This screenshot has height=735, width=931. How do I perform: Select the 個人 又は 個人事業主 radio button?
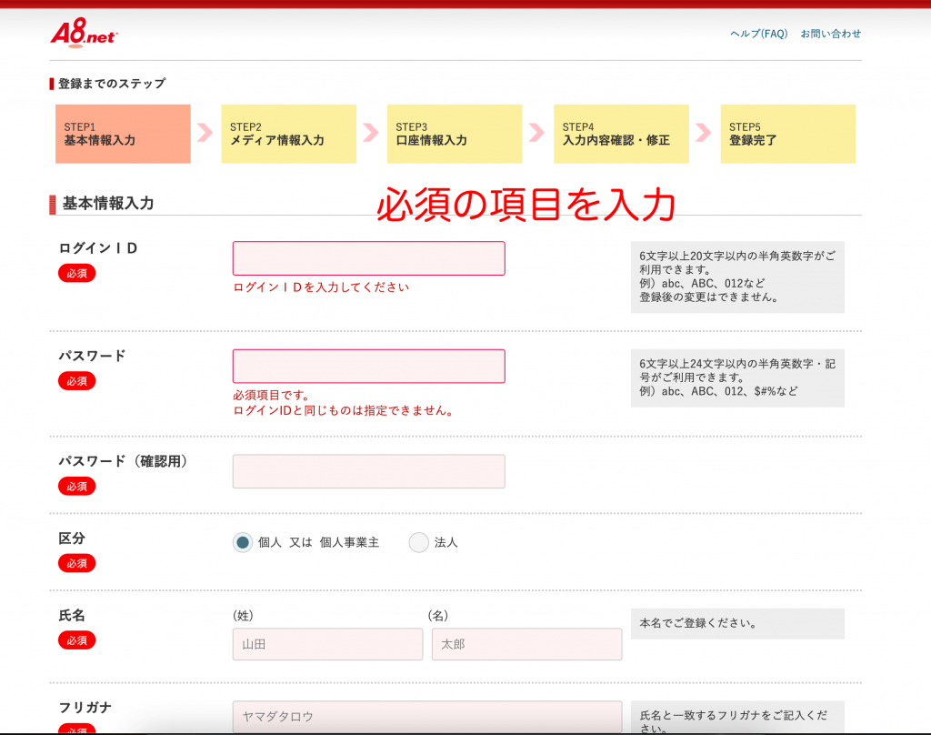242,542
